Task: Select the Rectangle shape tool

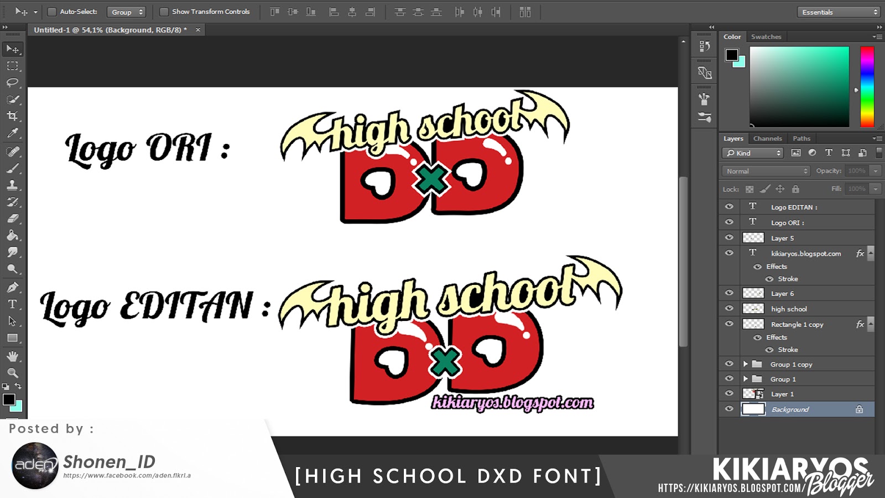Action: pyautogui.click(x=13, y=338)
